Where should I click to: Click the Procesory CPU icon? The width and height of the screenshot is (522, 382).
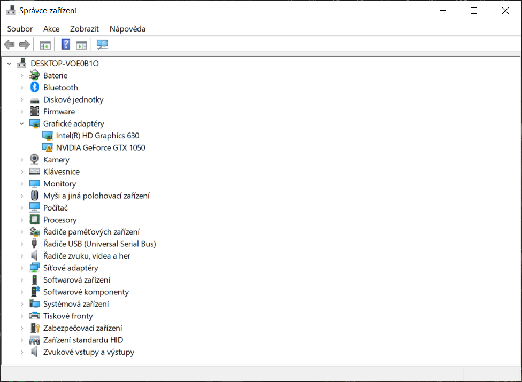pyautogui.click(x=35, y=220)
